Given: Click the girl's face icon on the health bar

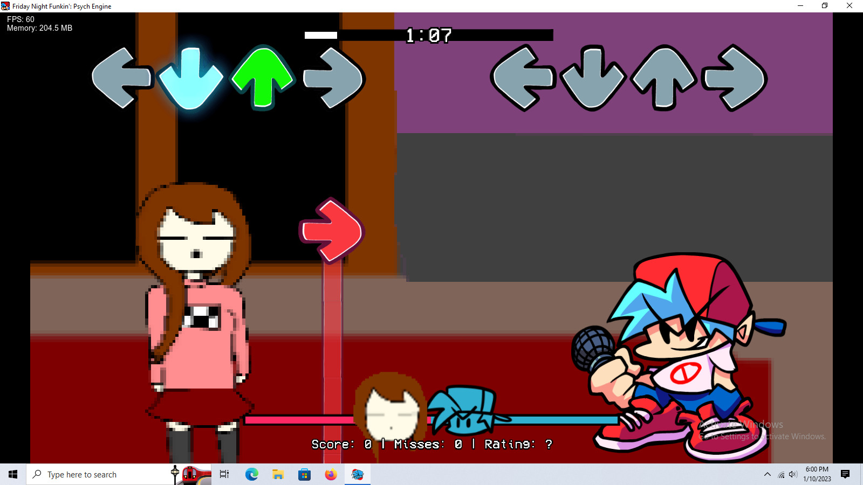Looking at the screenshot, I should pyautogui.click(x=390, y=411).
